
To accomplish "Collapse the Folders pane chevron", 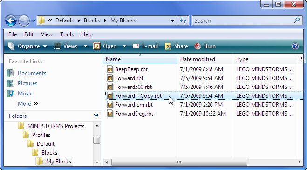I will click(x=96, y=116).
